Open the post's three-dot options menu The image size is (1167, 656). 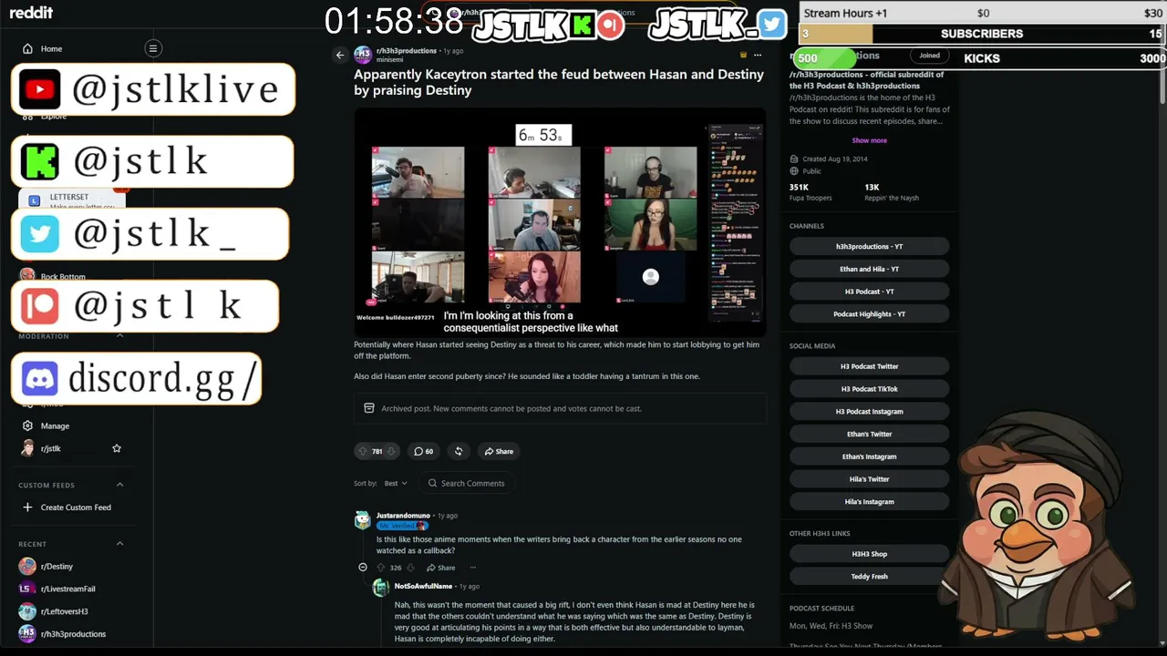(x=757, y=55)
